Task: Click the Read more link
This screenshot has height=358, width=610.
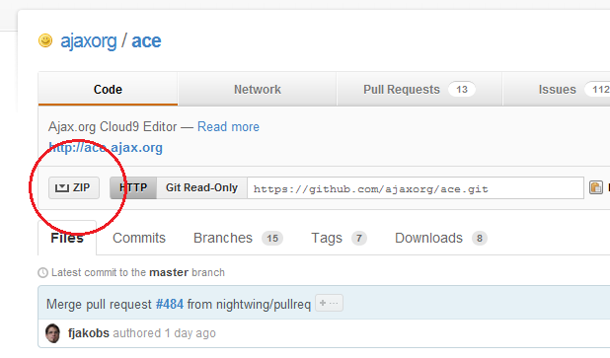Action: click(228, 126)
